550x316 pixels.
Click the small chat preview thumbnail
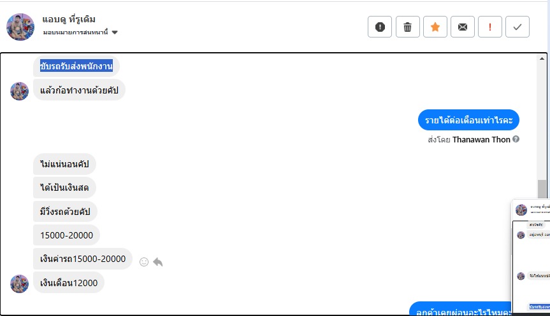[530, 258]
